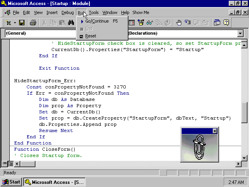Click the "Dim prop As Property" line
Screen dimensions: 249x187
(70, 106)
